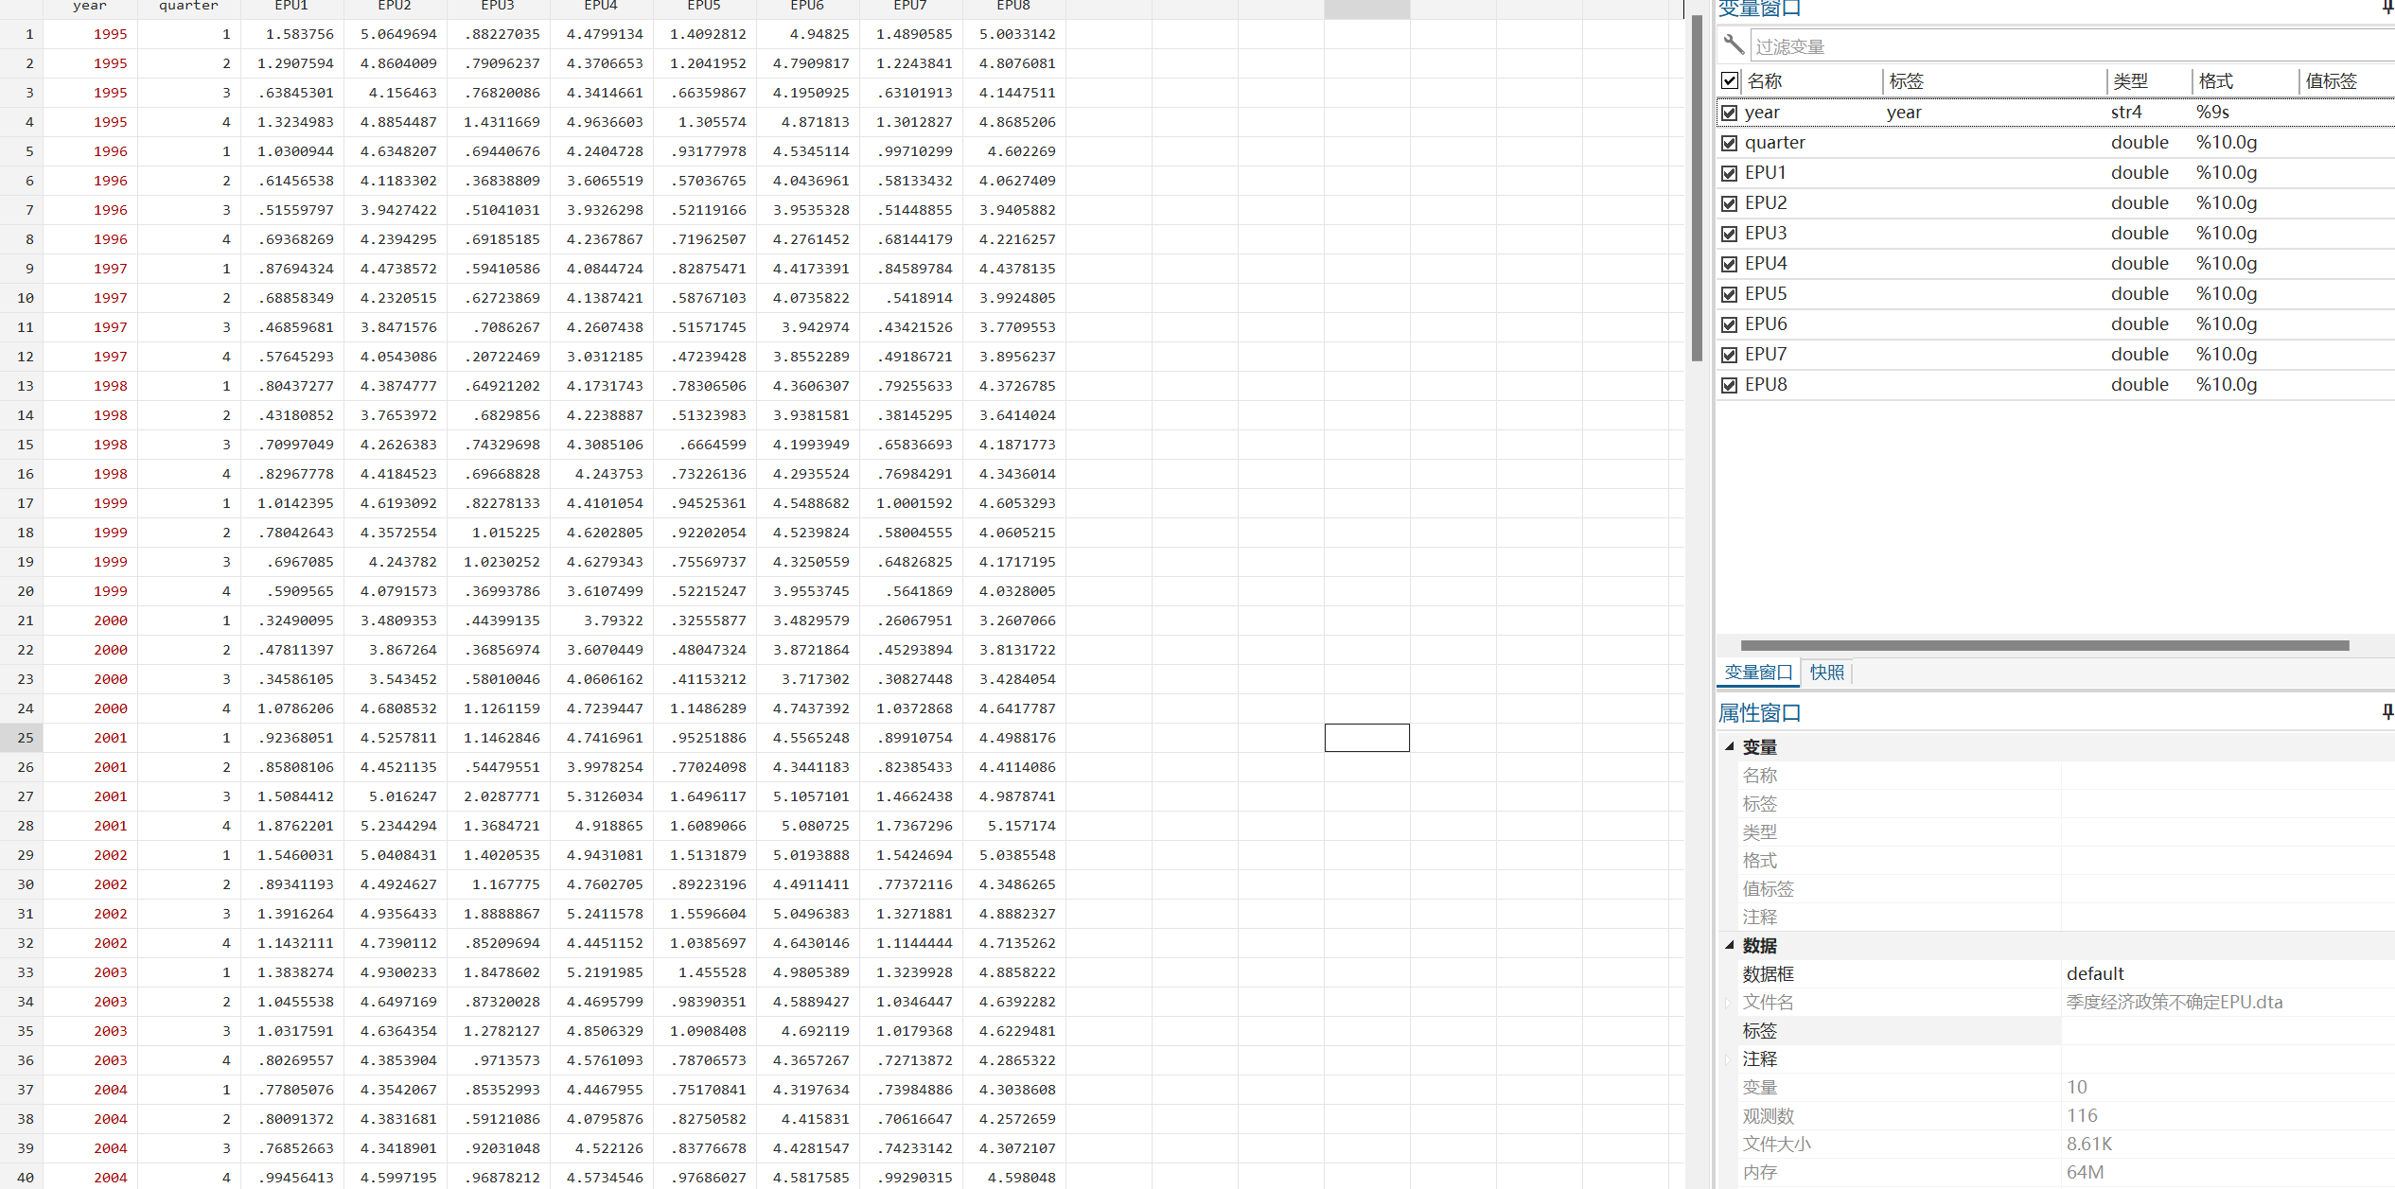
Task: Uncheck the EPU8 variable checkbox
Action: point(1730,385)
